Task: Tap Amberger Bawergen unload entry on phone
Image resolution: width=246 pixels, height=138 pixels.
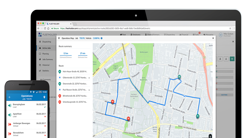Action: coord(27,124)
